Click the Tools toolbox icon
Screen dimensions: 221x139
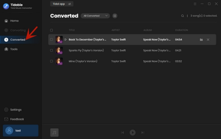click(x=6, y=49)
